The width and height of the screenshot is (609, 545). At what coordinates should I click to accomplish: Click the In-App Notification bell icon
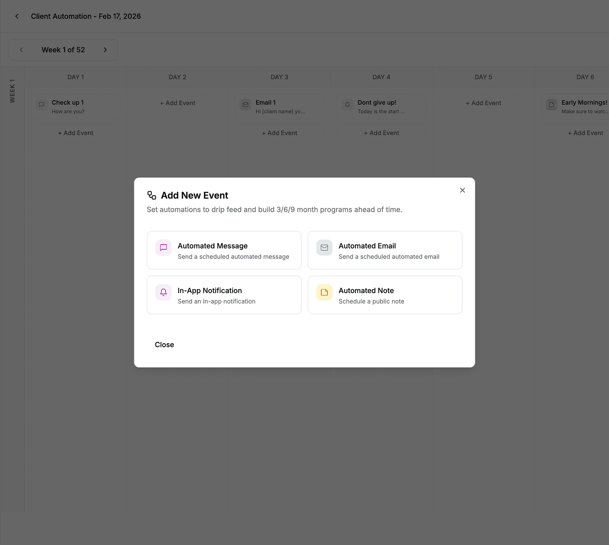(163, 292)
